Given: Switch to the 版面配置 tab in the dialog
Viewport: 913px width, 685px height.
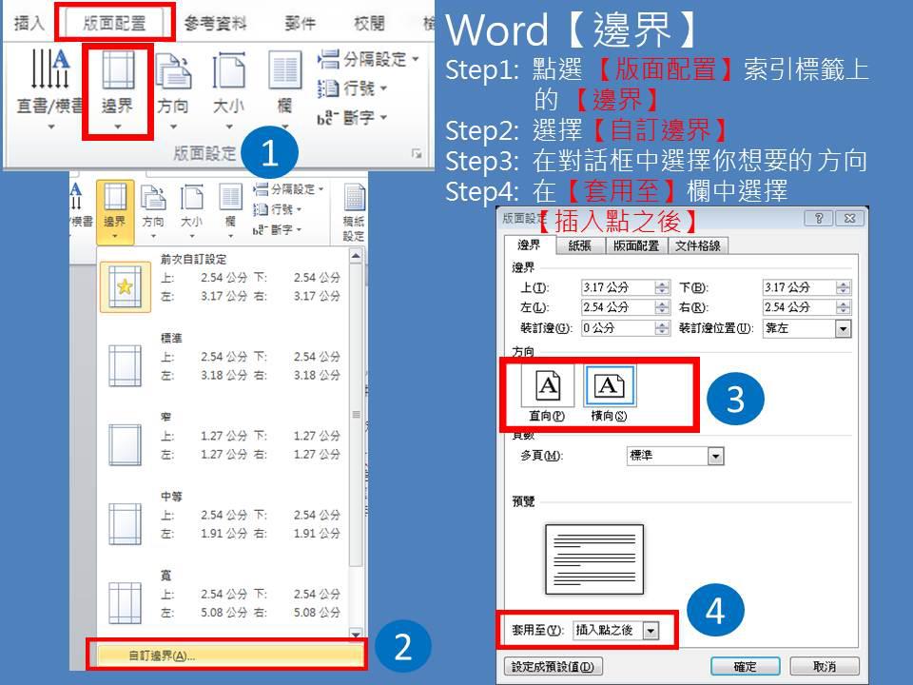Looking at the screenshot, I should tap(636, 245).
